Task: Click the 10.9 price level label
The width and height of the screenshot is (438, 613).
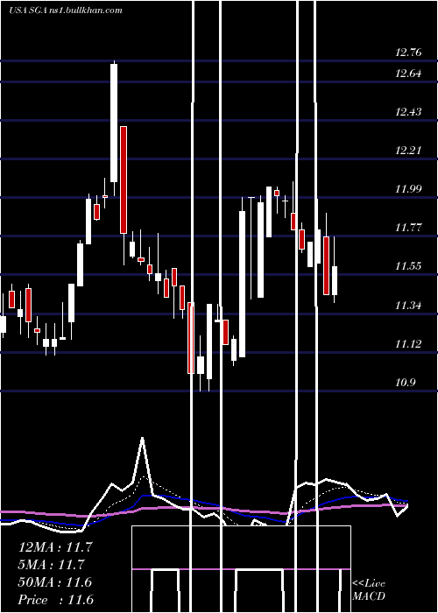Action: [x=405, y=382]
